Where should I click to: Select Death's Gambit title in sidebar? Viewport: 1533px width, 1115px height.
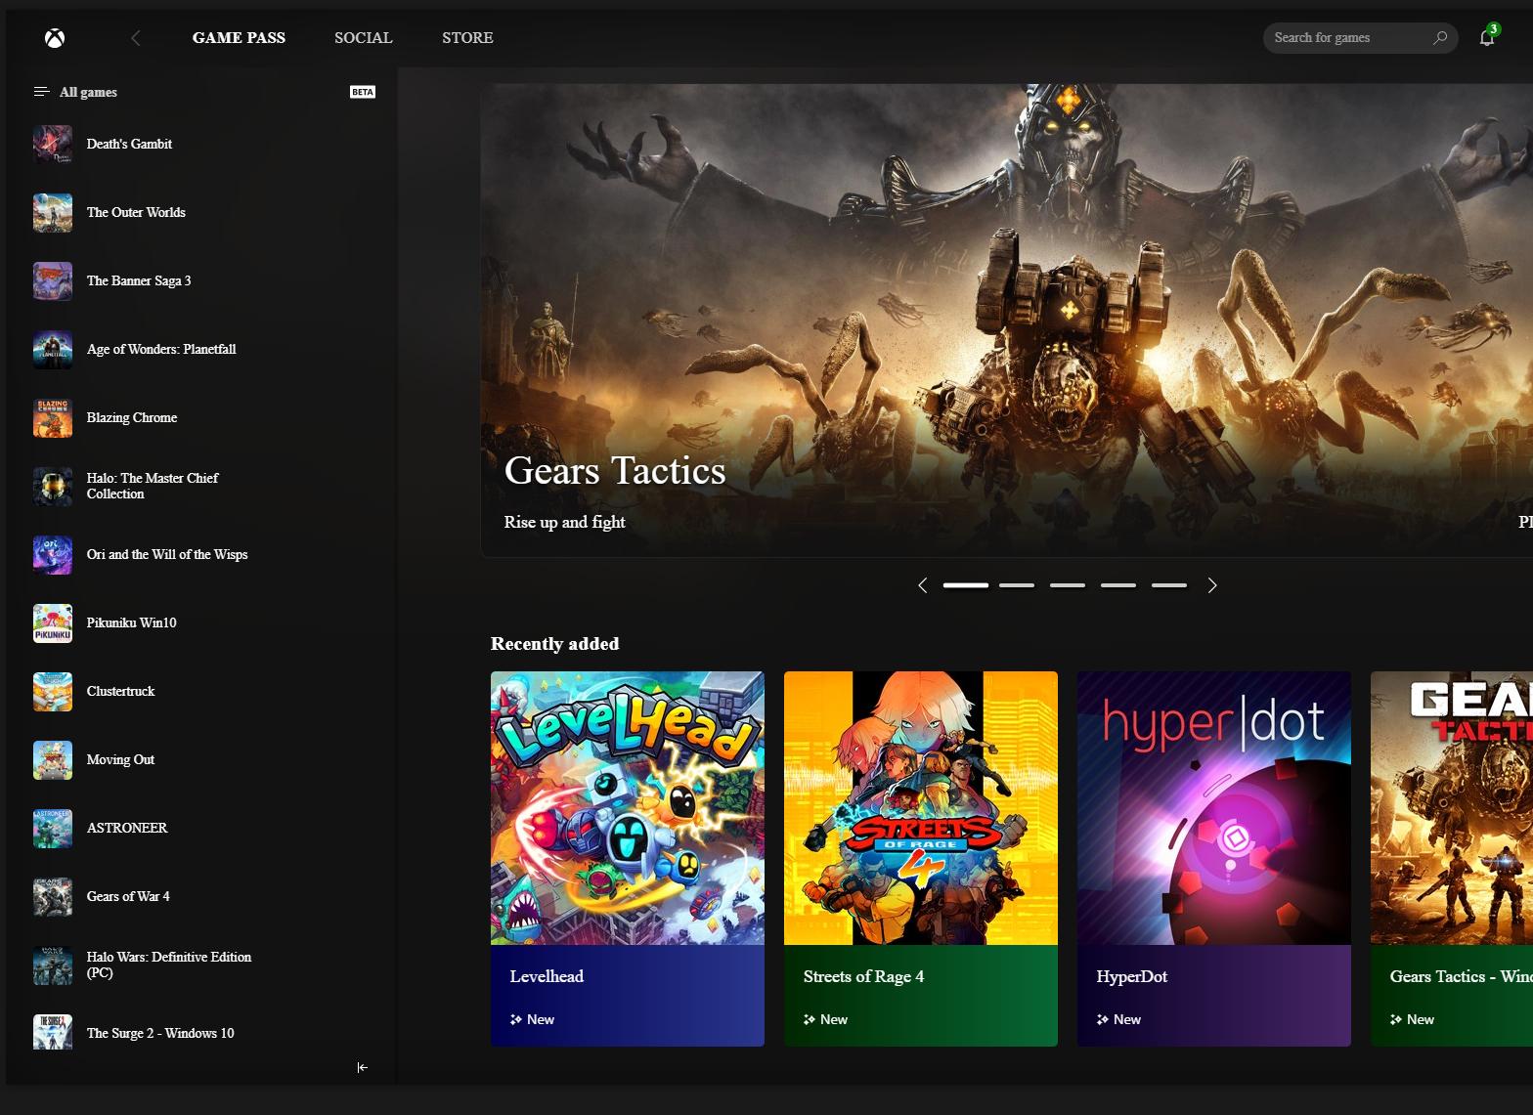129,144
